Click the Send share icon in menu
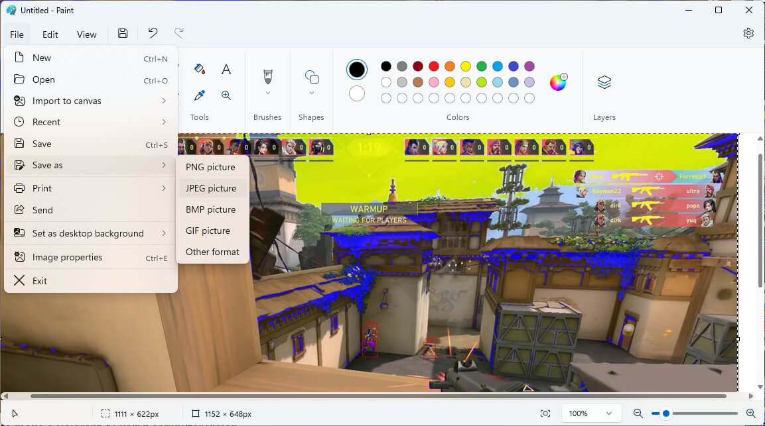The image size is (765, 426). (19, 209)
